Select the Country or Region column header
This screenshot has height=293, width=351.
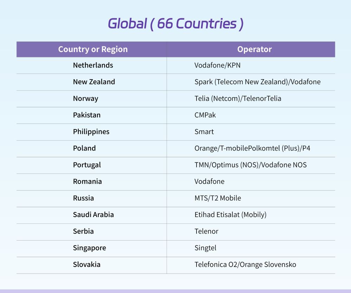pos(93,49)
